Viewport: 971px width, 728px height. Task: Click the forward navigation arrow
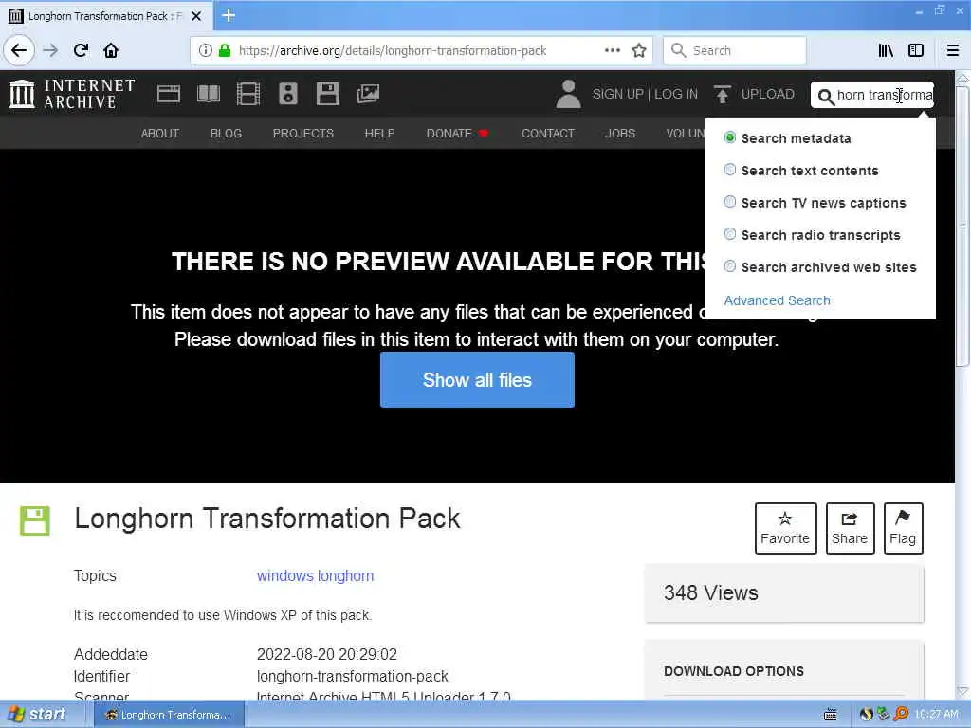click(x=50, y=51)
